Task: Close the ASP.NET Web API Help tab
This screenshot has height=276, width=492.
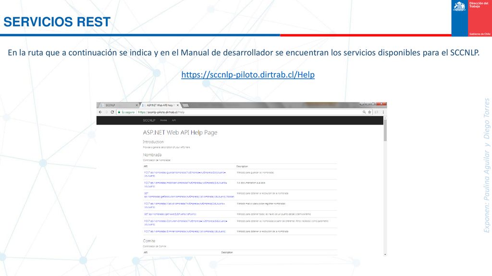Action: (178, 105)
